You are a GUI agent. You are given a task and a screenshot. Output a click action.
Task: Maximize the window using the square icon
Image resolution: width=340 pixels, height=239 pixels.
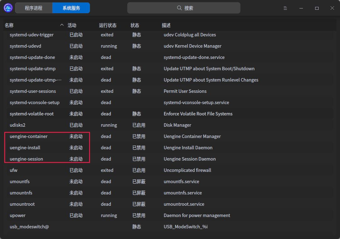pos(317,8)
